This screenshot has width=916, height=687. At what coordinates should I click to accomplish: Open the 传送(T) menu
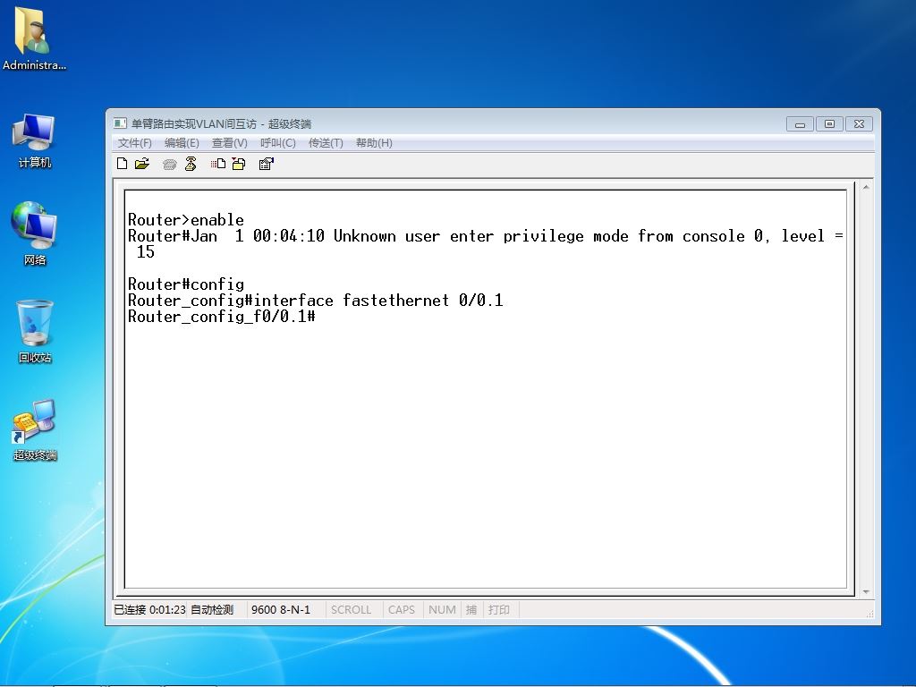point(326,143)
